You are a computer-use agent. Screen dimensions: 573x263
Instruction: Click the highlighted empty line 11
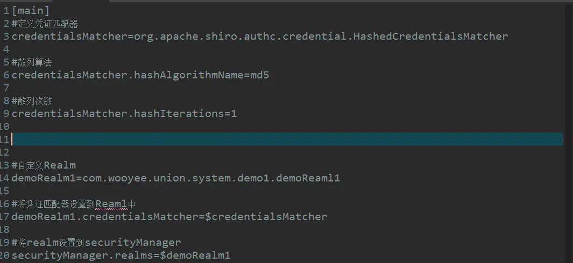[287, 139]
